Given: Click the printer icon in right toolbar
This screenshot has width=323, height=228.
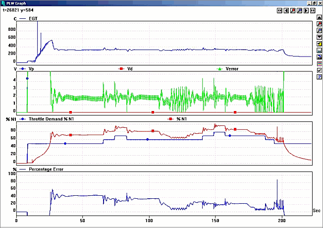Looking at the screenshot, I should 319,50.
